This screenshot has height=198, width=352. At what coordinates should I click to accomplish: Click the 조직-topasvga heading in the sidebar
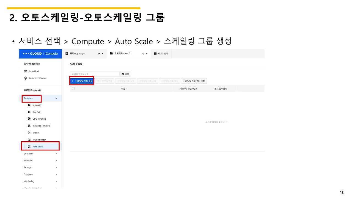pyautogui.click(x=32, y=64)
